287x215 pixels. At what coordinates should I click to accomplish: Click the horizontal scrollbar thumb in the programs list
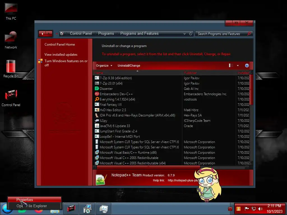(148, 167)
